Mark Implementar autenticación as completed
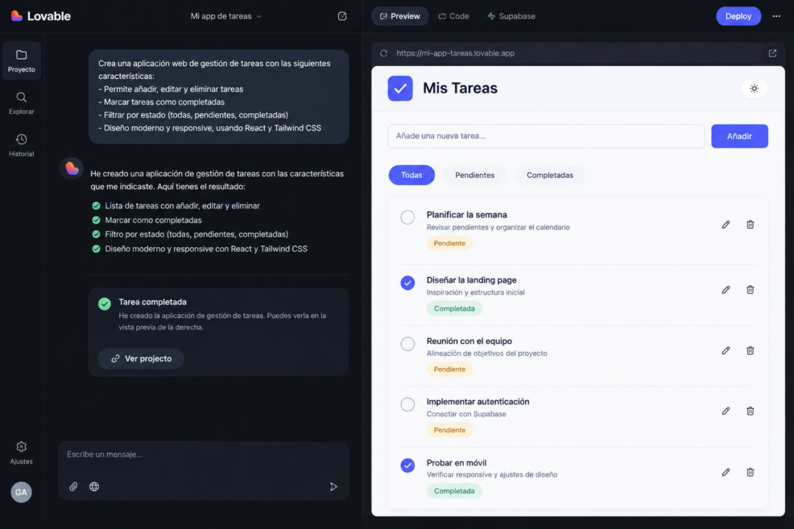The width and height of the screenshot is (794, 529). 407,404
